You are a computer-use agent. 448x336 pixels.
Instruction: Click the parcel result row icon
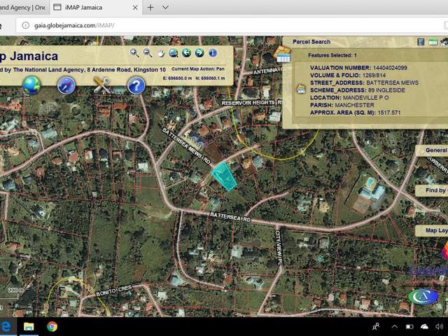[x=301, y=89]
